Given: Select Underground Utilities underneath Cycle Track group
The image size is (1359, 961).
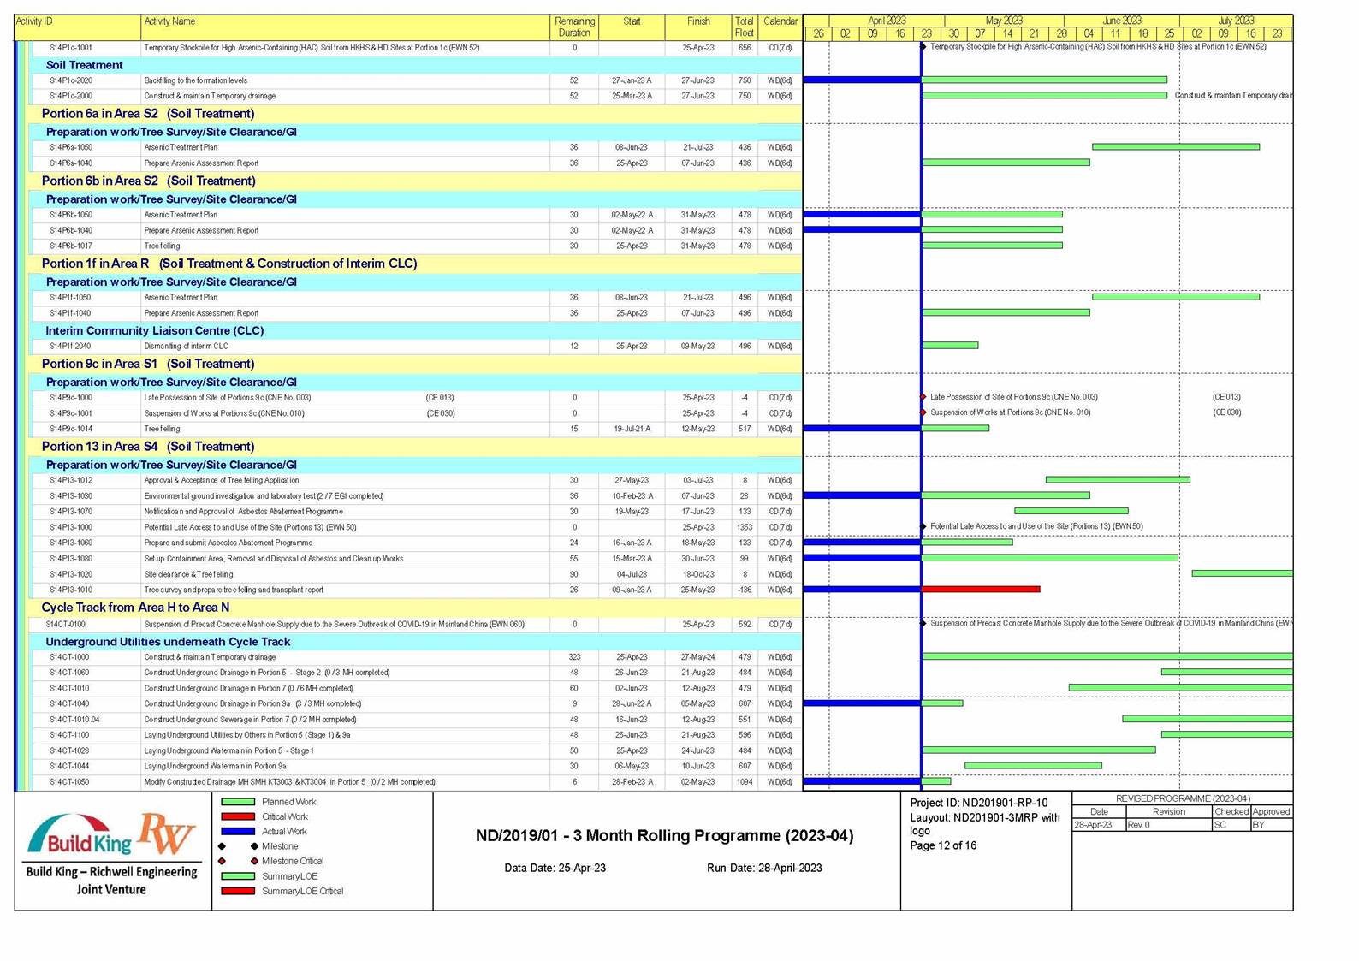Looking at the screenshot, I should [168, 642].
